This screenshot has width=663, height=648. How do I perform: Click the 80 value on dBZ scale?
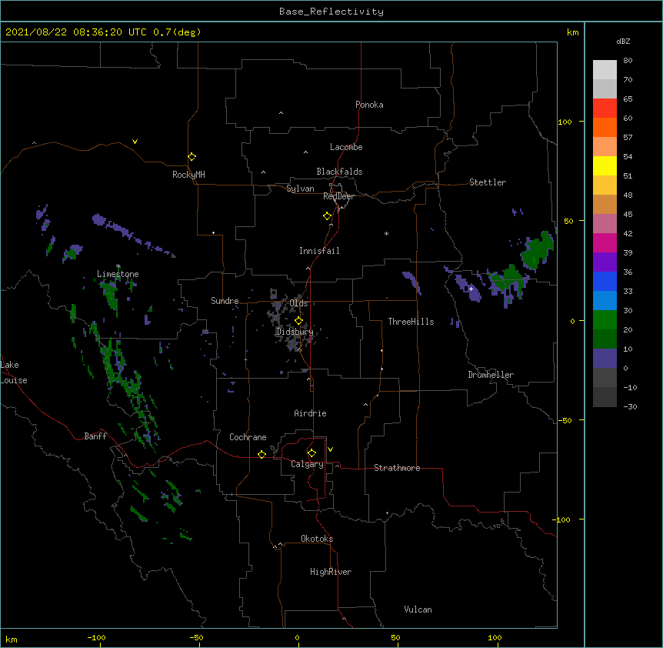click(x=628, y=61)
